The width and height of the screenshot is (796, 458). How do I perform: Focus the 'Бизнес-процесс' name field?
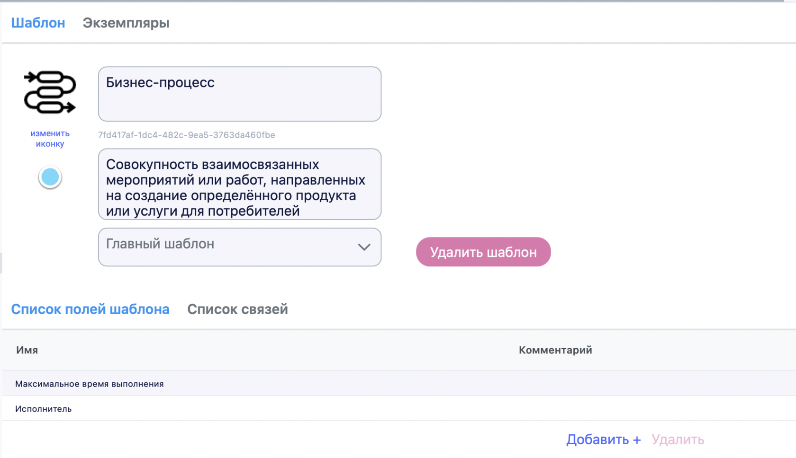click(x=239, y=94)
